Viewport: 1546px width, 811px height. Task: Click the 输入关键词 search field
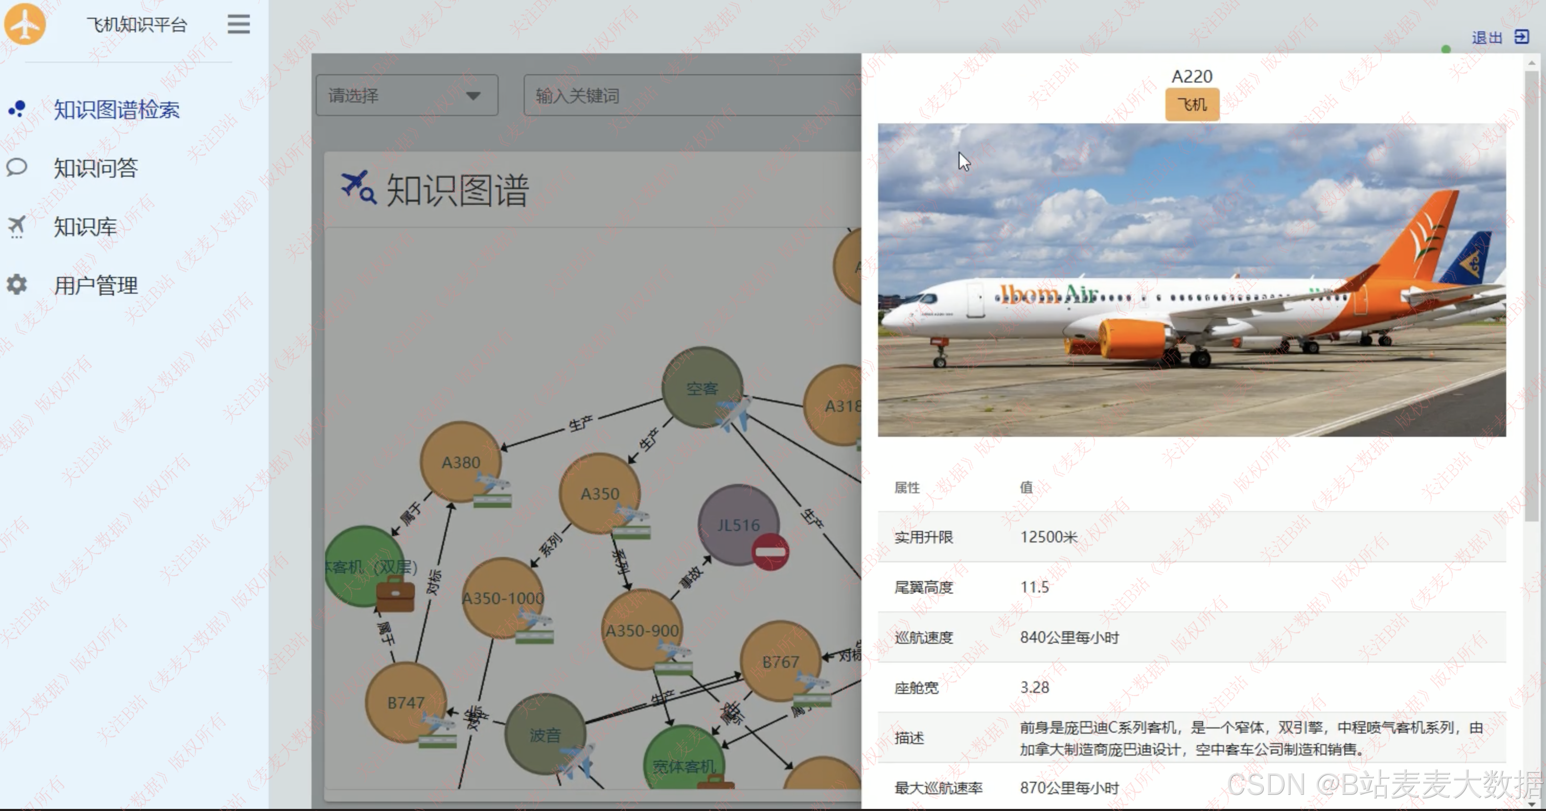click(x=690, y=96)
